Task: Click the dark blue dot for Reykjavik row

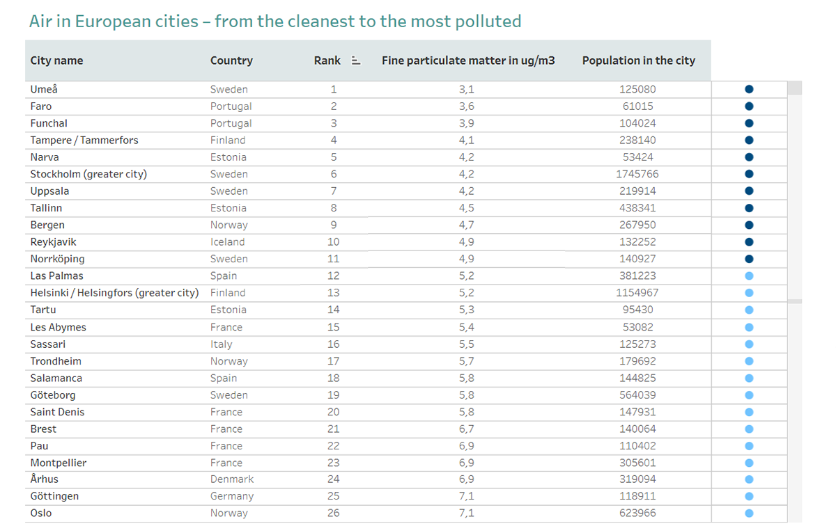Action: pyautogui.click(x=749, y=242)
